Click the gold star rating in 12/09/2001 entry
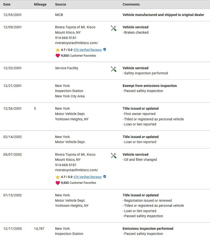 click(x=58, y=50)
